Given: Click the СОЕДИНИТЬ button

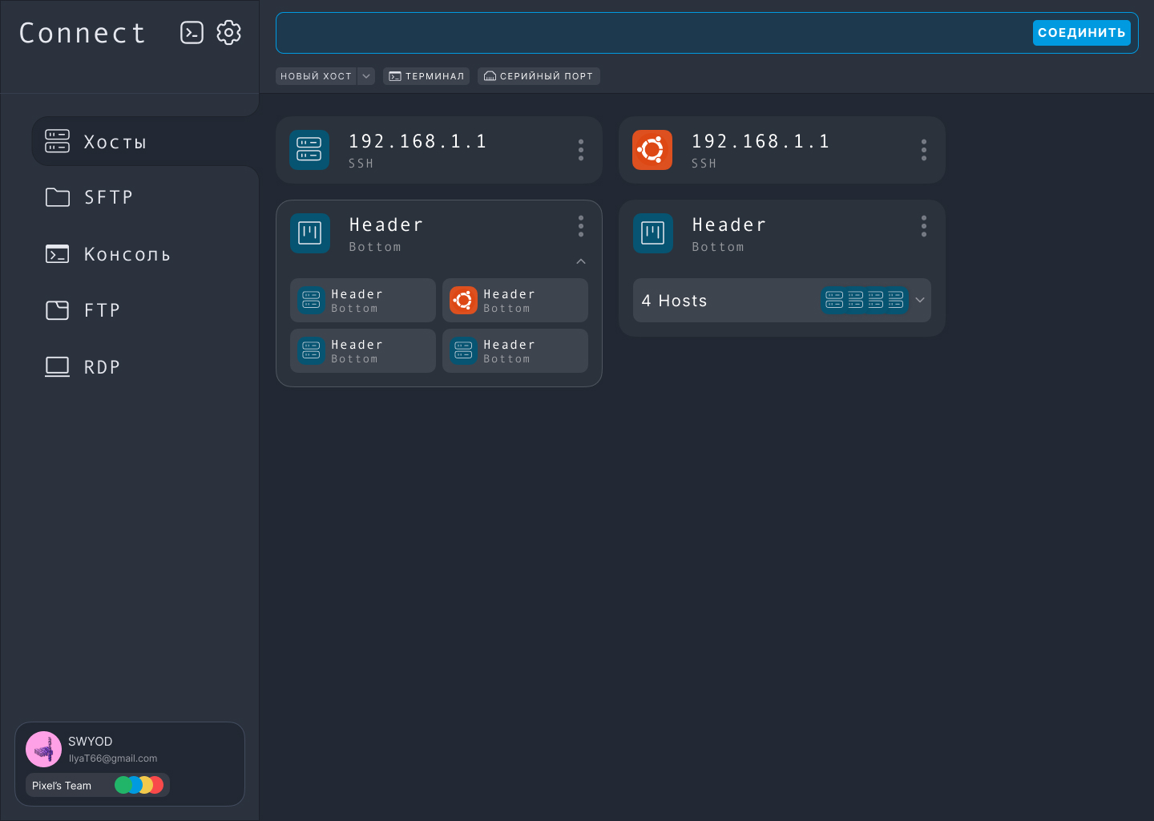Looking at the screenshot, I should point(1082,33).
